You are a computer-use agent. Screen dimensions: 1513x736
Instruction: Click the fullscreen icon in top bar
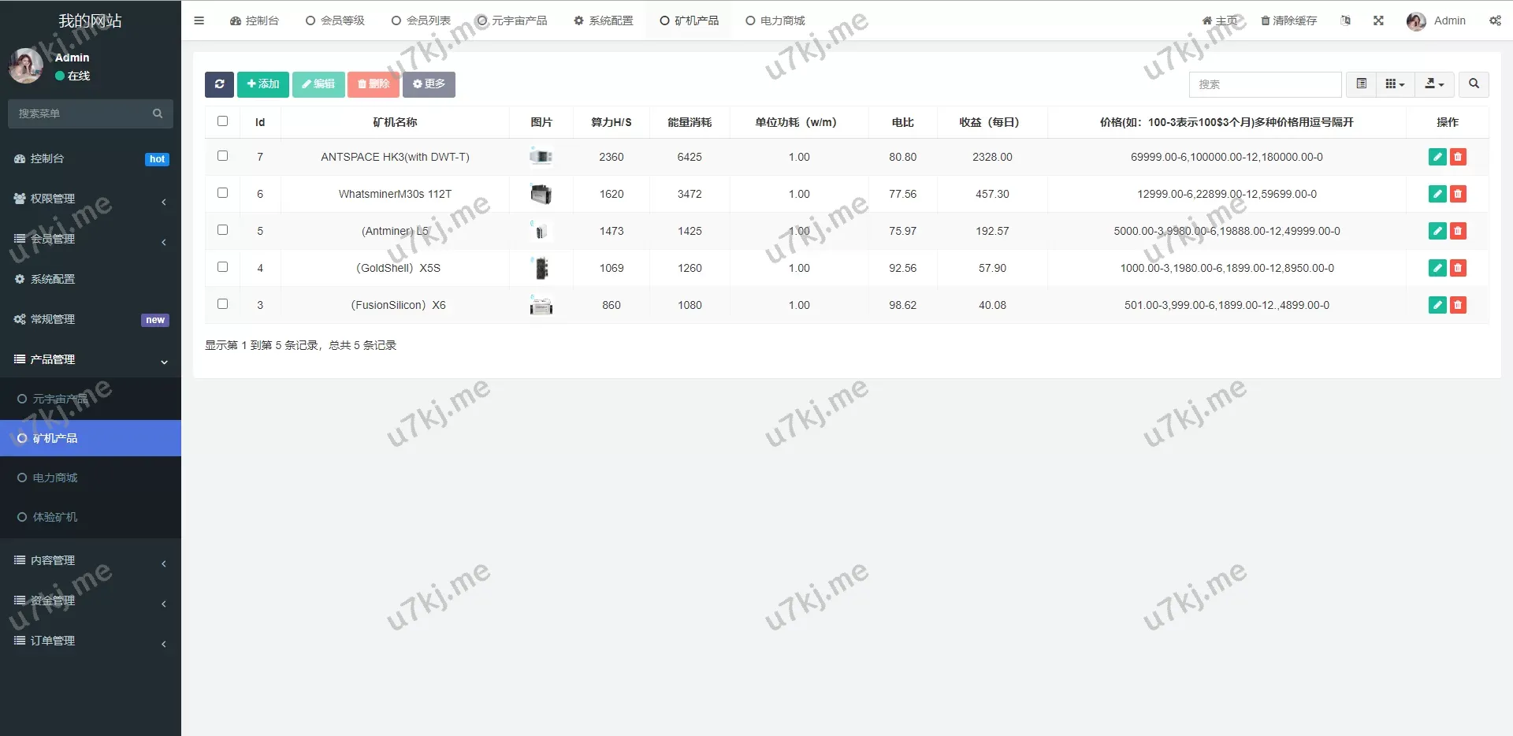coord(1378,20)
